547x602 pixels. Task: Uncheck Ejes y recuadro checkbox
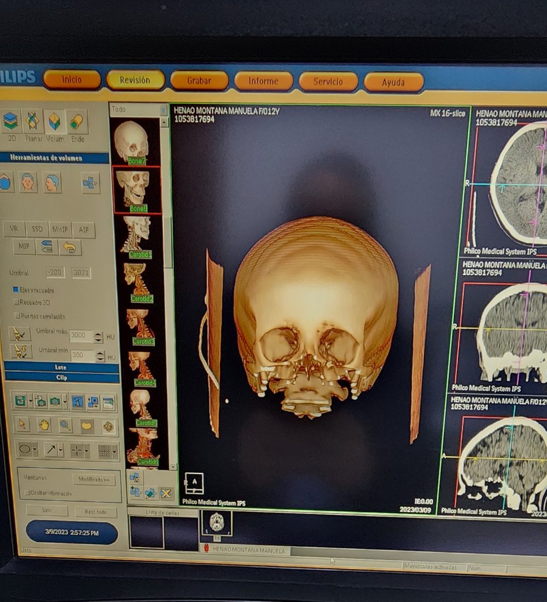(16, 290)
